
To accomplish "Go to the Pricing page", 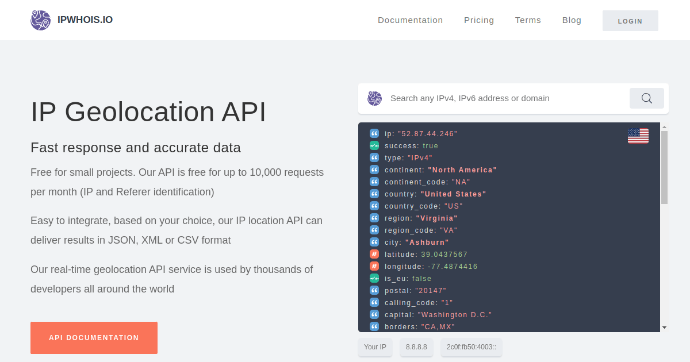I will coord(479,20).
